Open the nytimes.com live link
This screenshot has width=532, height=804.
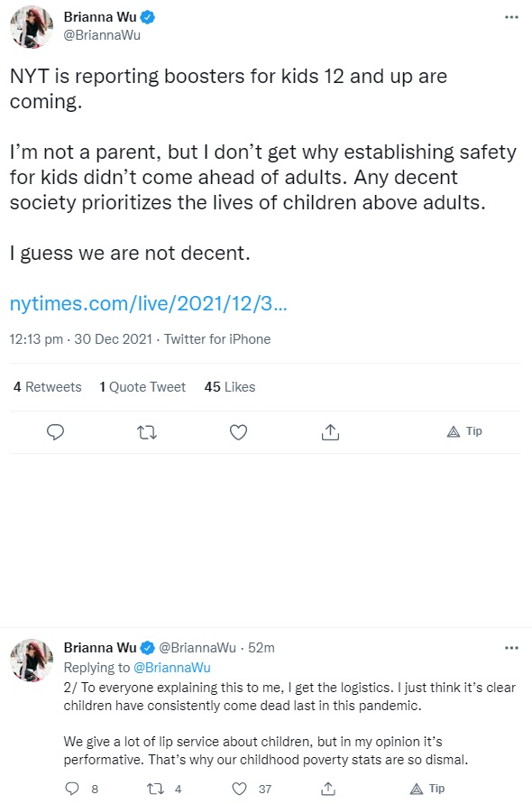149,303
